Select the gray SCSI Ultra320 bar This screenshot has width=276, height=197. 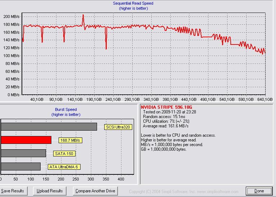click(49, 127)
